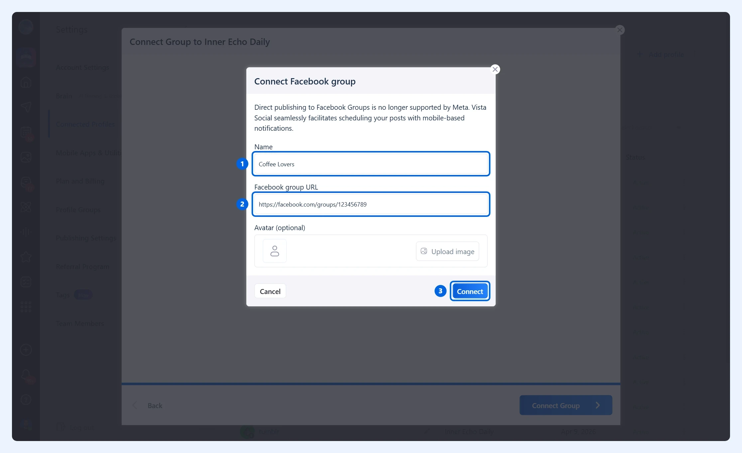Click the Name field containing Coffee Lovers
Image resolution: width=742 pixels, height=453 pixels.
[x=371, y=164]
